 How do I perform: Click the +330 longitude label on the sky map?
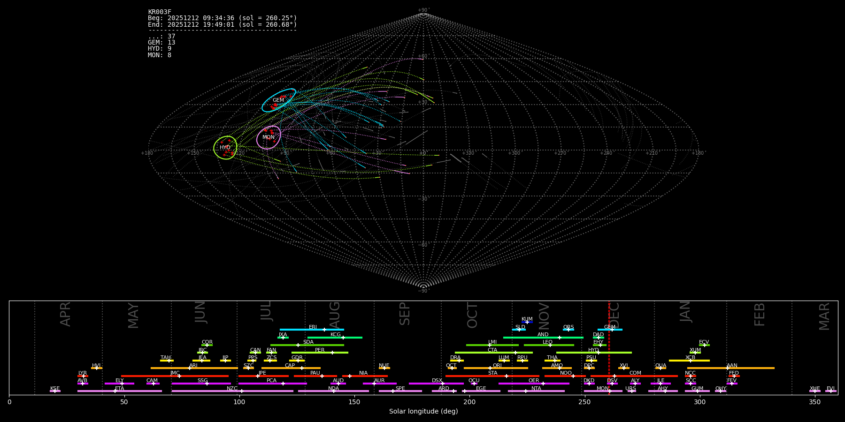468,153
